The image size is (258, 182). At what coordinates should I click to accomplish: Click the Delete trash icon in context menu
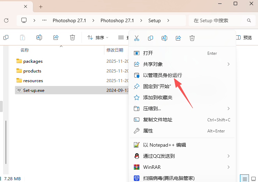(192, 38)
